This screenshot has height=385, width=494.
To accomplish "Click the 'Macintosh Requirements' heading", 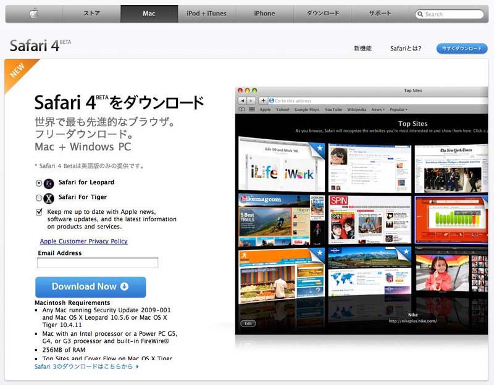I will tap(72, 302).
